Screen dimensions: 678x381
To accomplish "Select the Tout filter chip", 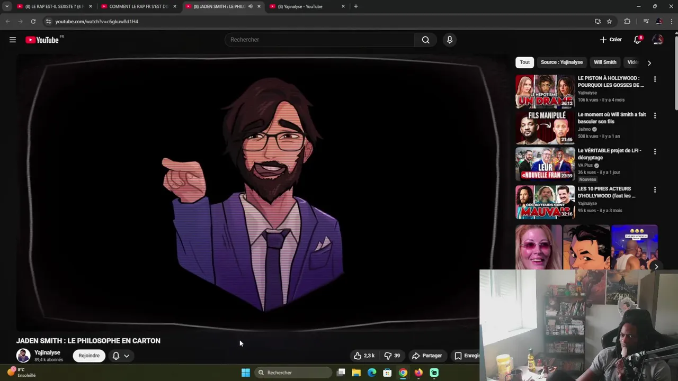I will click(x=524, y=62).
